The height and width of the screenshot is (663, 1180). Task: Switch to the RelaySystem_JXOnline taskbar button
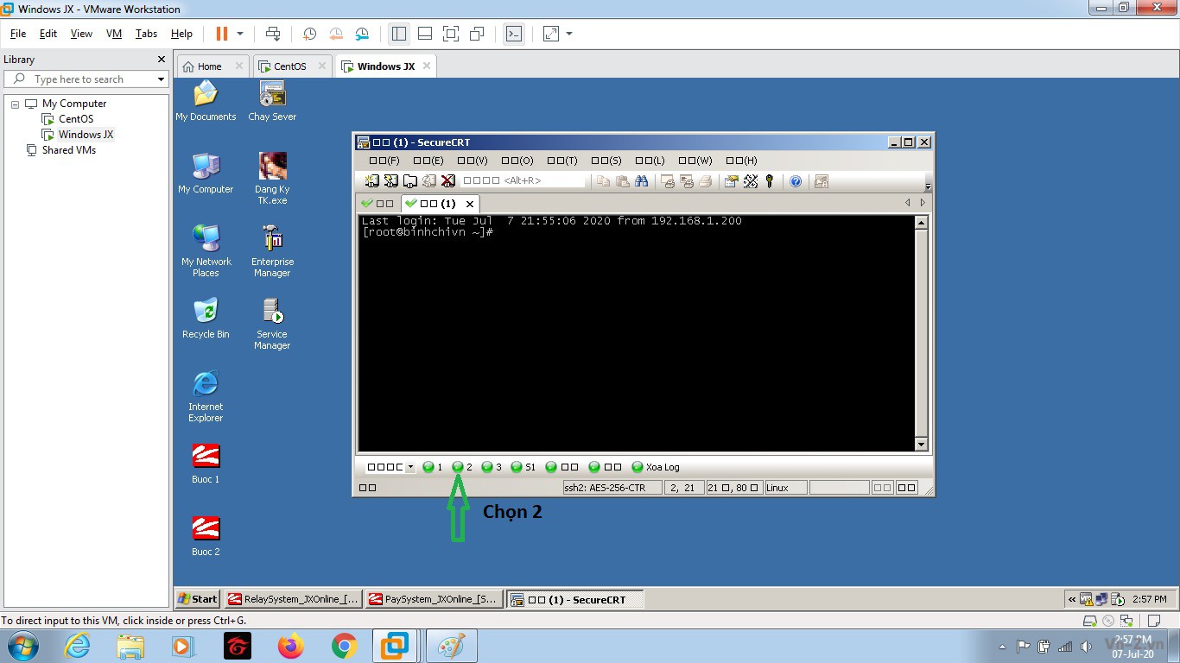pyautogui.click(x=292, y=599)
